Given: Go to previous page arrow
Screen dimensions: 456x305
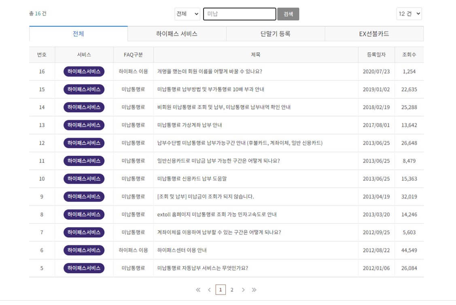Looking at the screenshot, I should [209, 290].
